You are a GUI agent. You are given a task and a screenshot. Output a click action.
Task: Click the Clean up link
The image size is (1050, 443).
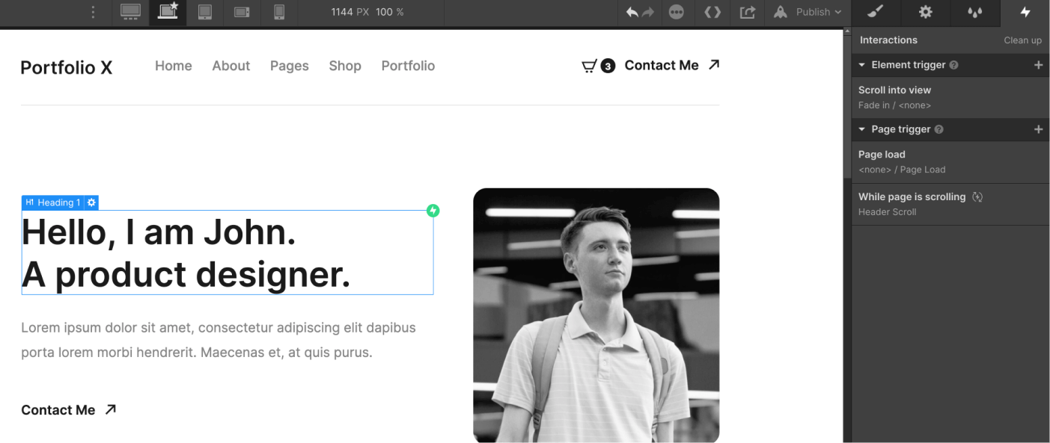point(1022,40)
